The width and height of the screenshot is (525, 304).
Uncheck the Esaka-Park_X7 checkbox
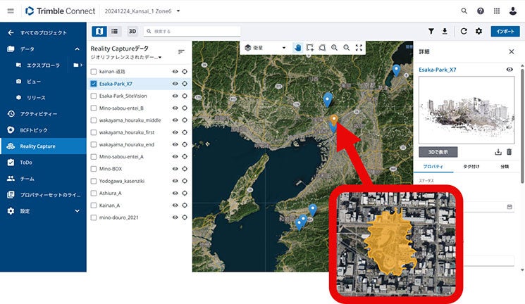94,84
